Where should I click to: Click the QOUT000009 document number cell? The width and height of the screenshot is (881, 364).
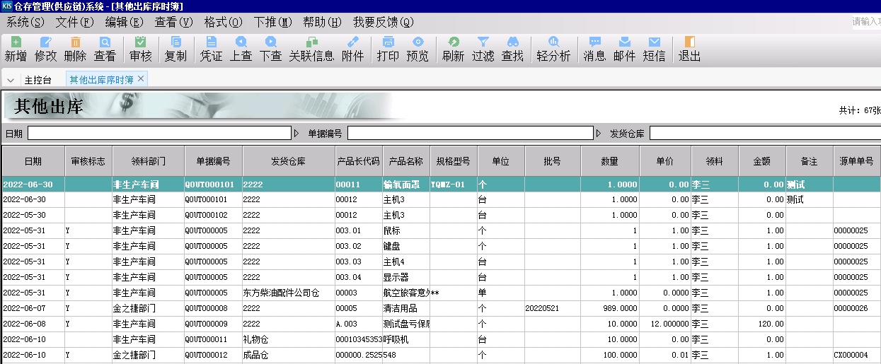tap(214, 324)
